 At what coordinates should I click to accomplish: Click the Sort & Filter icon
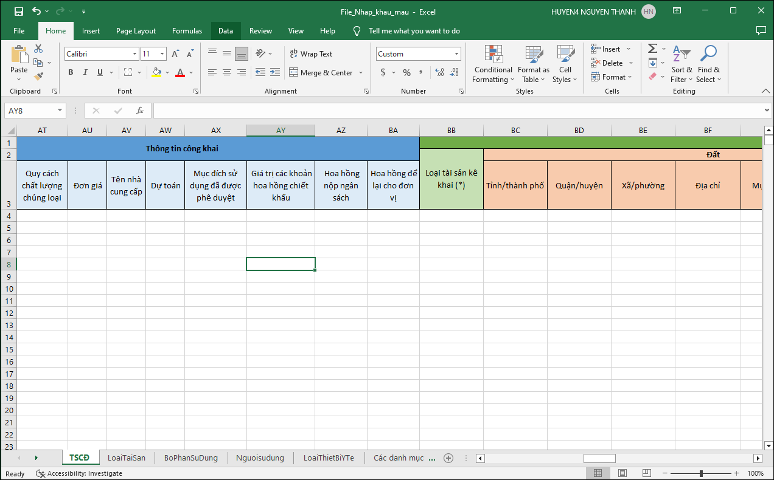(x=682, y=64)
